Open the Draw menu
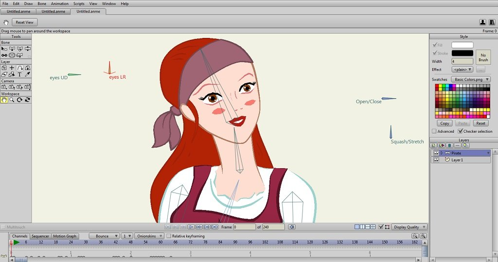The height and width of the screenshot is (262, 498). click(28, 3)
